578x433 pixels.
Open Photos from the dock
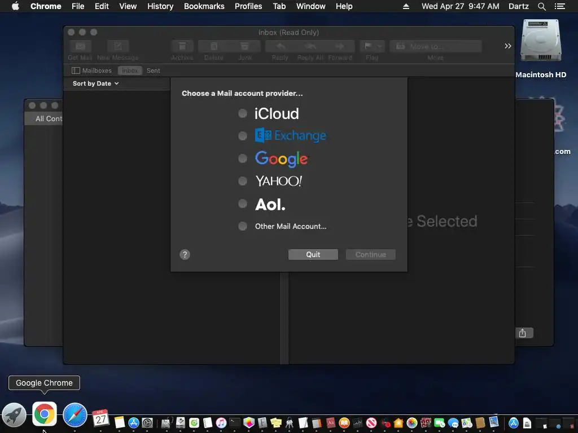[x=411, y=423]
